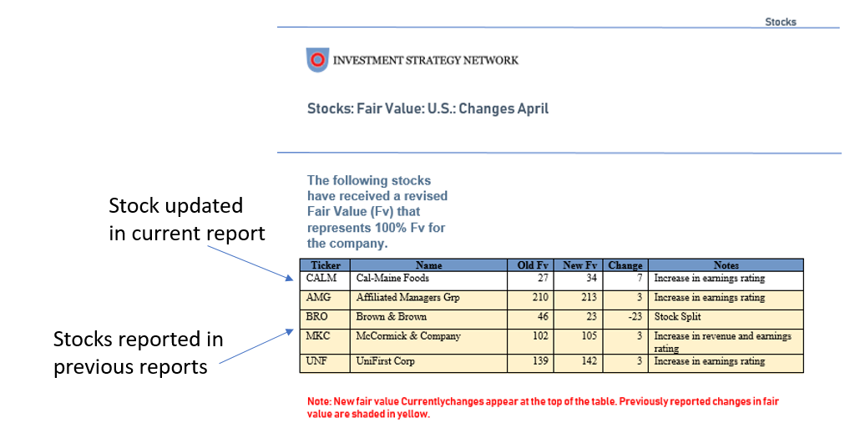Click the Stocks header label at top right

click(781, 22)
